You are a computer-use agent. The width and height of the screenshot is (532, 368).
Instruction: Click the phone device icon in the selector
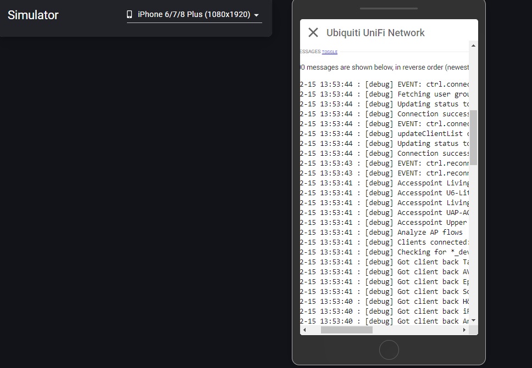[129, 14]
